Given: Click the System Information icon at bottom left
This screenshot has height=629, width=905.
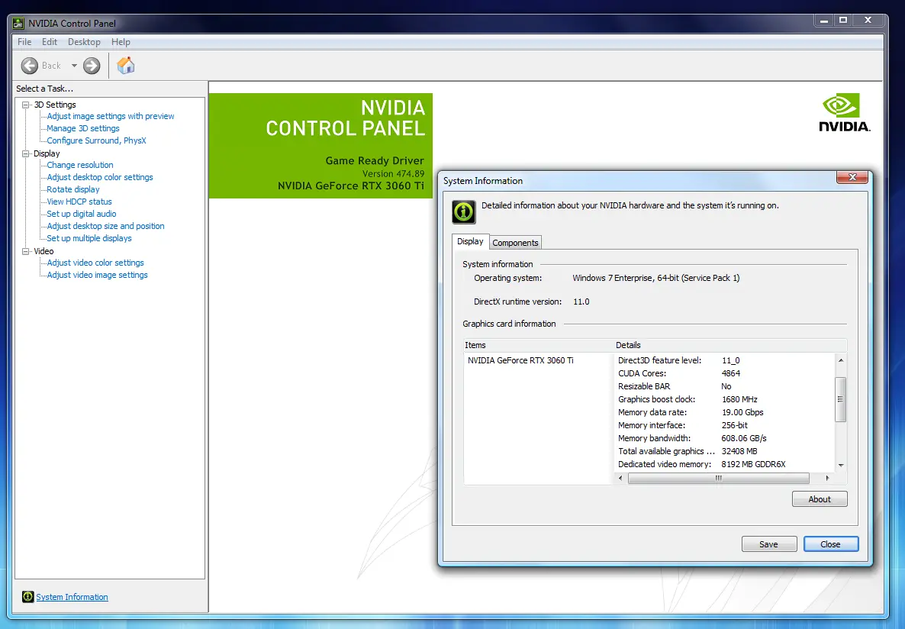Looking at the screenshot, I should click(27, 597).
